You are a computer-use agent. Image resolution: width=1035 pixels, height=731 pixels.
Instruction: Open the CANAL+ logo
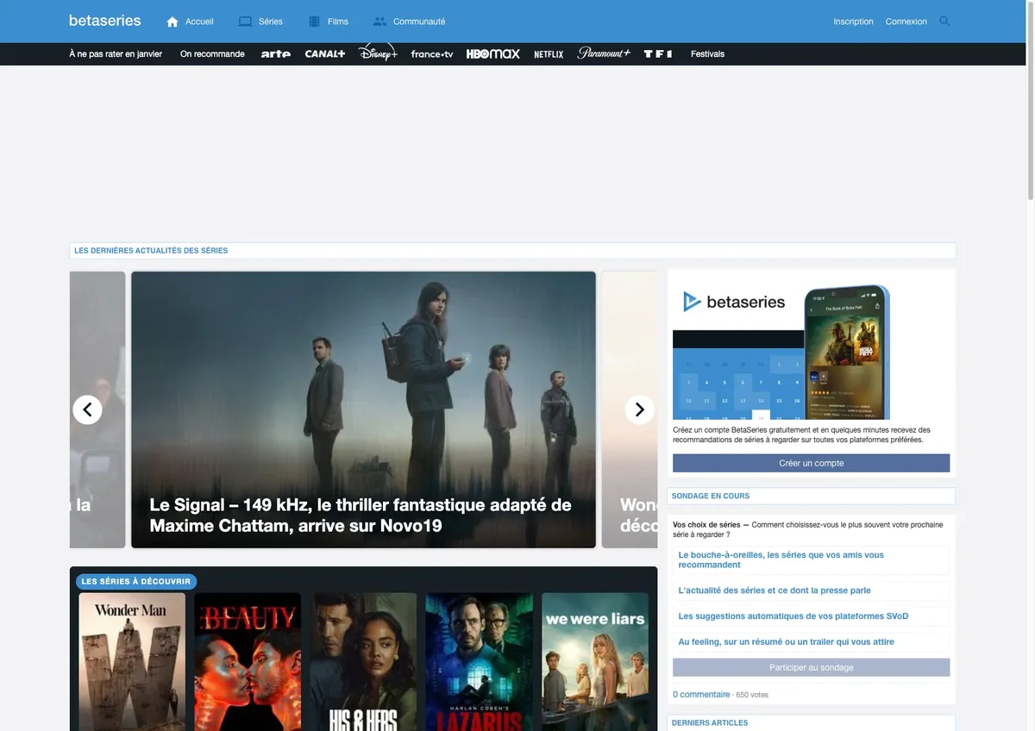325,53
